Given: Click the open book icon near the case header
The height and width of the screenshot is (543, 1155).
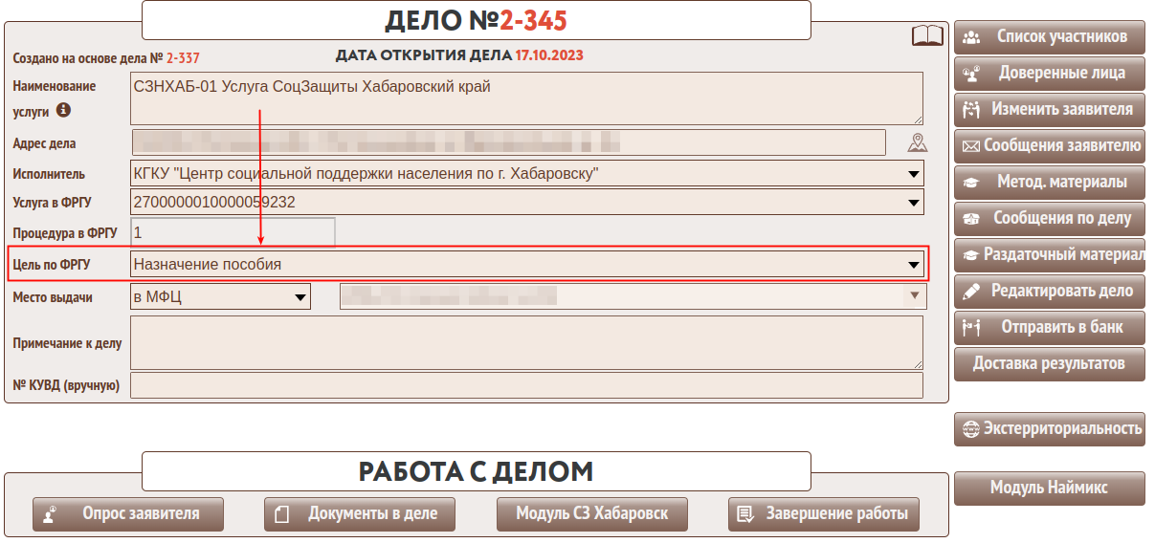Looking at the screenshot, I should pos(927,36).
